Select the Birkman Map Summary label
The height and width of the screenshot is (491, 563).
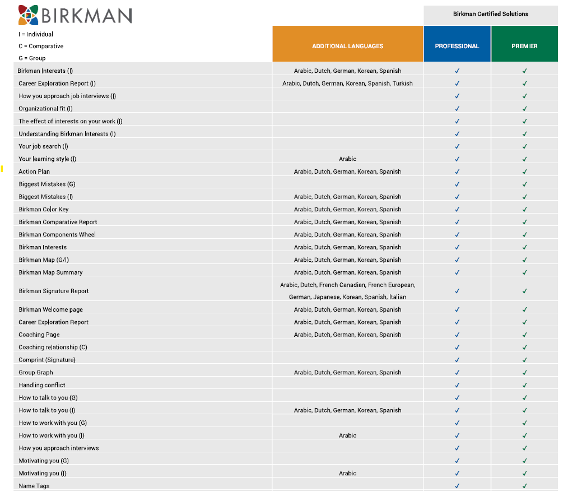[50, 272]
